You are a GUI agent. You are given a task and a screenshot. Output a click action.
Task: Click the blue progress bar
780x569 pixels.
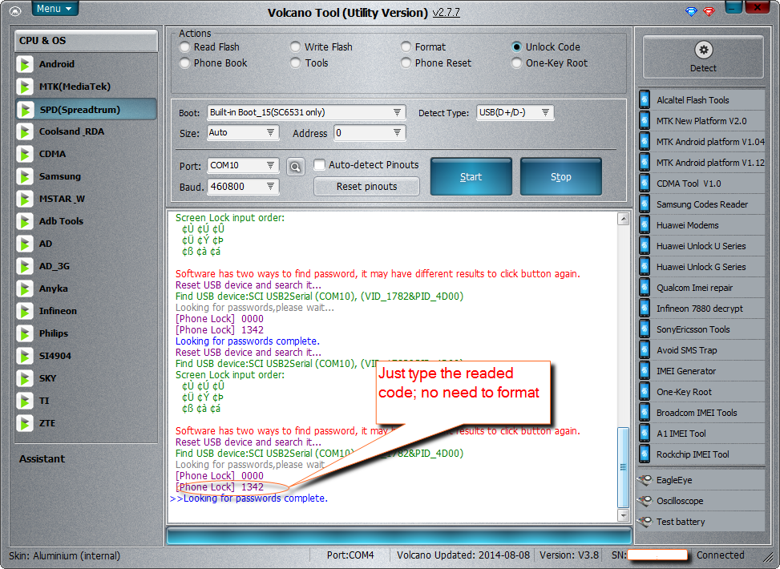pos(399,536)
